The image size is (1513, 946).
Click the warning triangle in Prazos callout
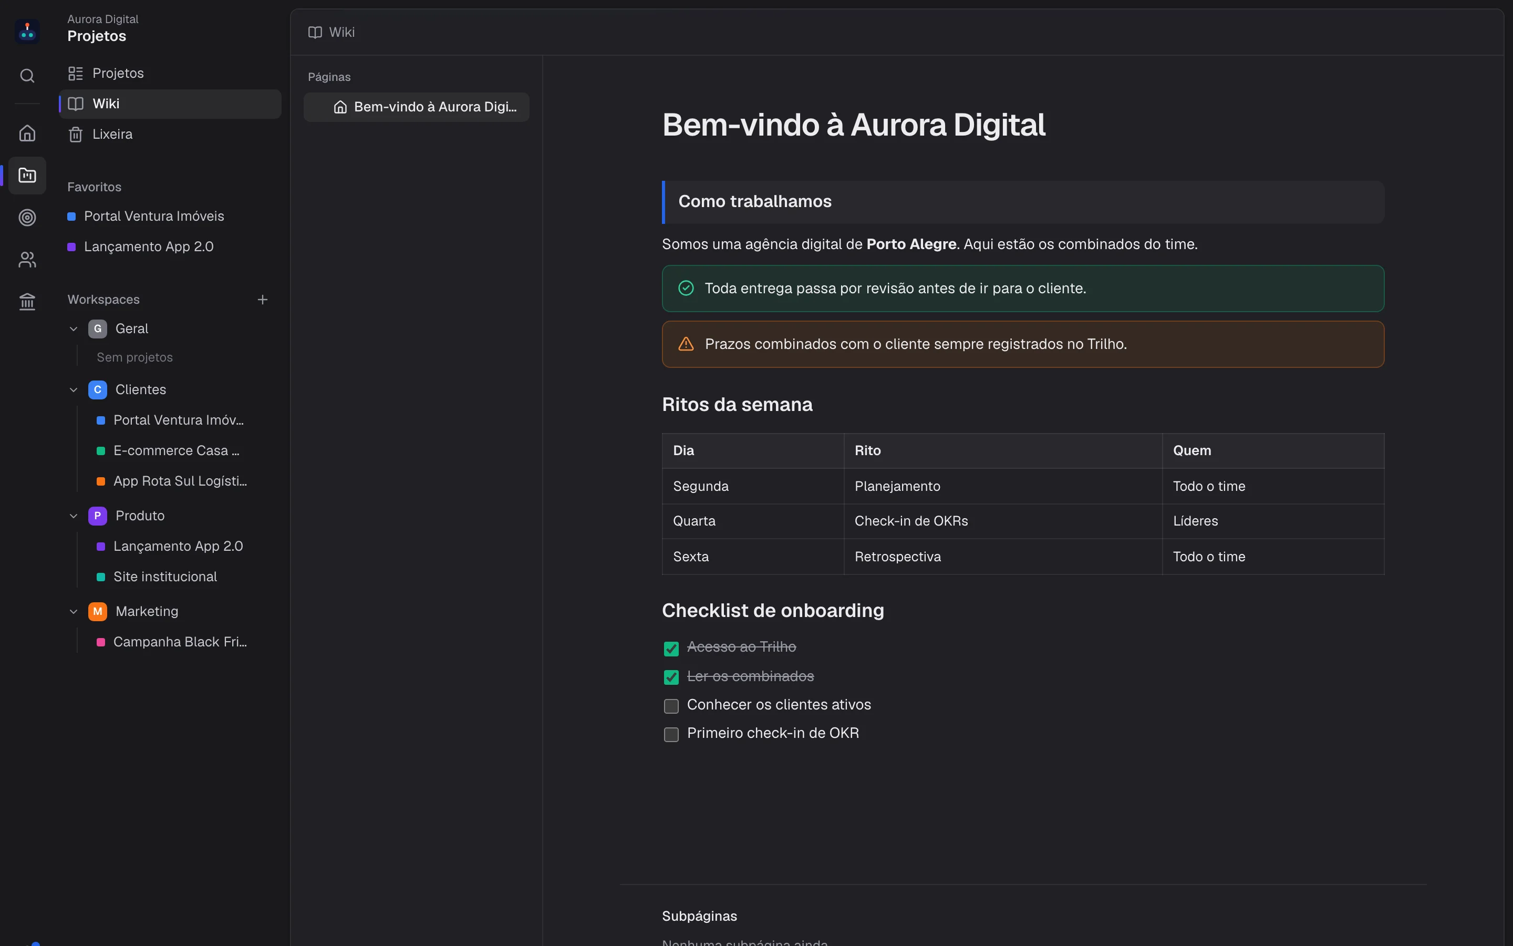point(686,344)
